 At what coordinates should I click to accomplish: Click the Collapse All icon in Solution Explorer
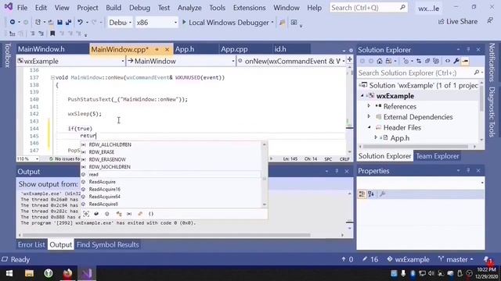point(427,61)
